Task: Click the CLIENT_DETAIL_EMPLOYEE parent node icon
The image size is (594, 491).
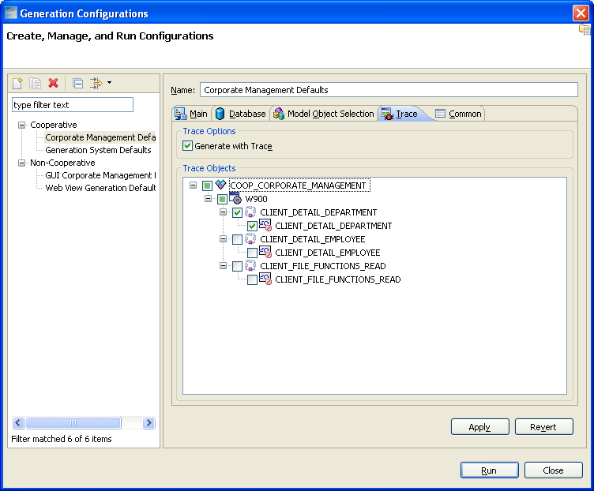Action: (x=250, y=239)
